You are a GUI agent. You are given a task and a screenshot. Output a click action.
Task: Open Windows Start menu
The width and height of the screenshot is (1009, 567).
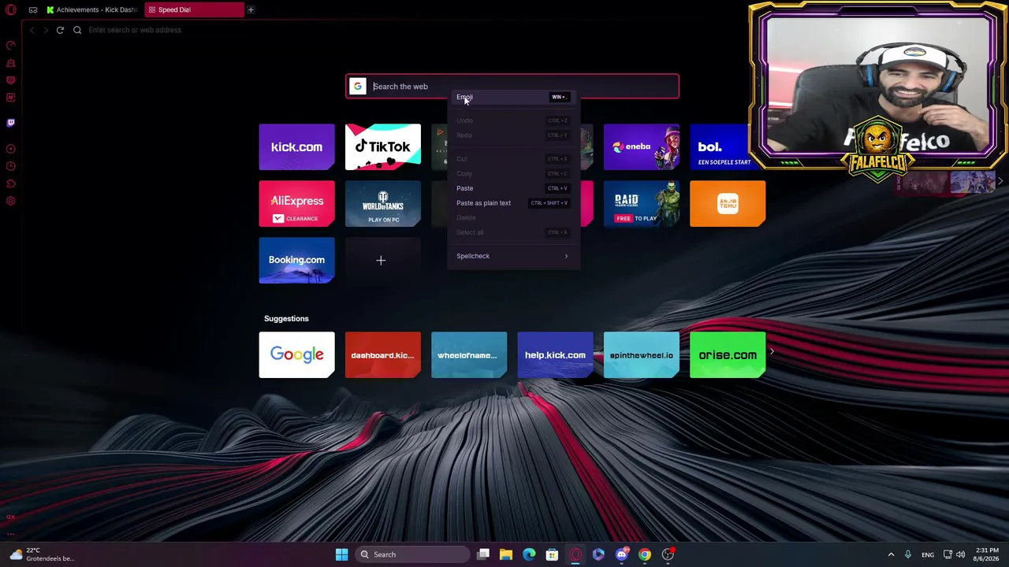(341, 554)
